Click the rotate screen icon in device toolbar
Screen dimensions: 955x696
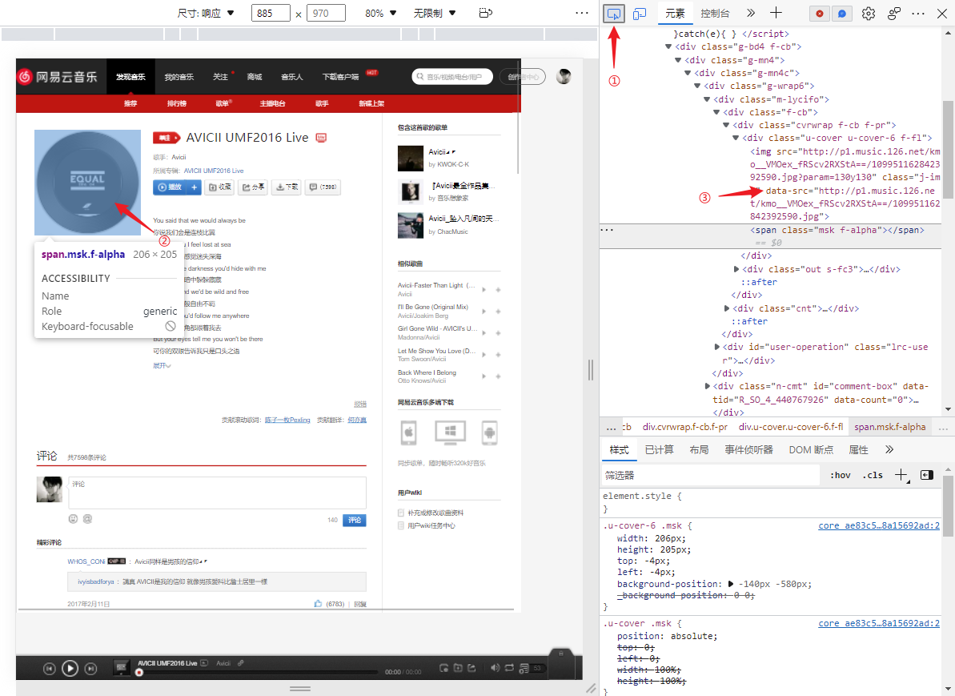(x=484, y=14)
